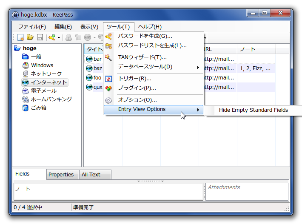Click the Save database floppy icon
The height and width of the screenshot is (224, 302).
(40, 37)
